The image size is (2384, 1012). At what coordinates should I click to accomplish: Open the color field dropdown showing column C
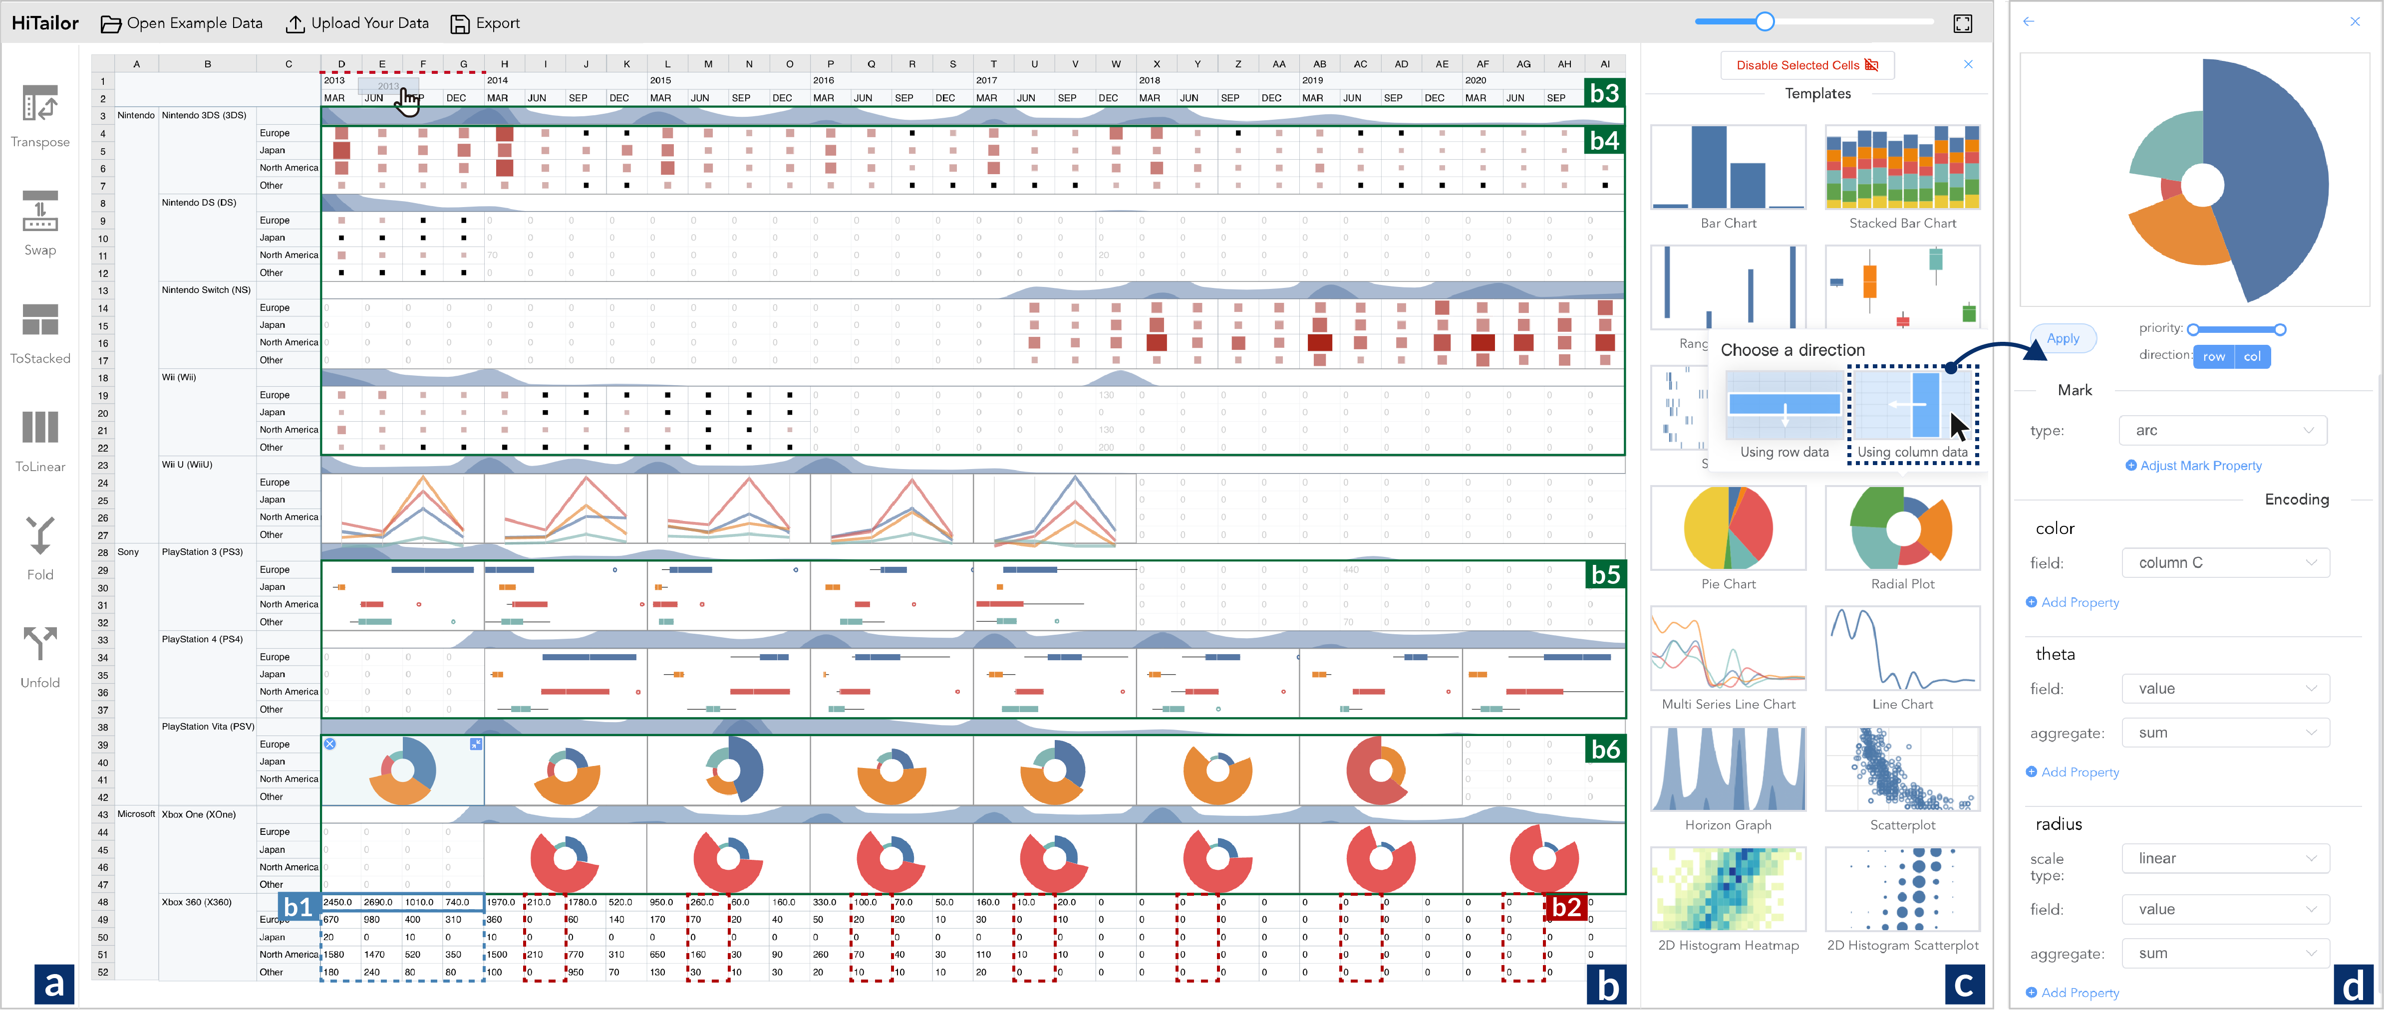(x=2225, y=562)
